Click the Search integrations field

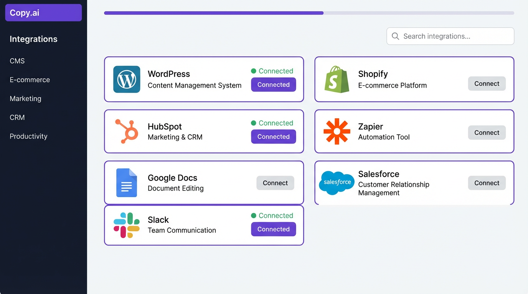point(450,36)
